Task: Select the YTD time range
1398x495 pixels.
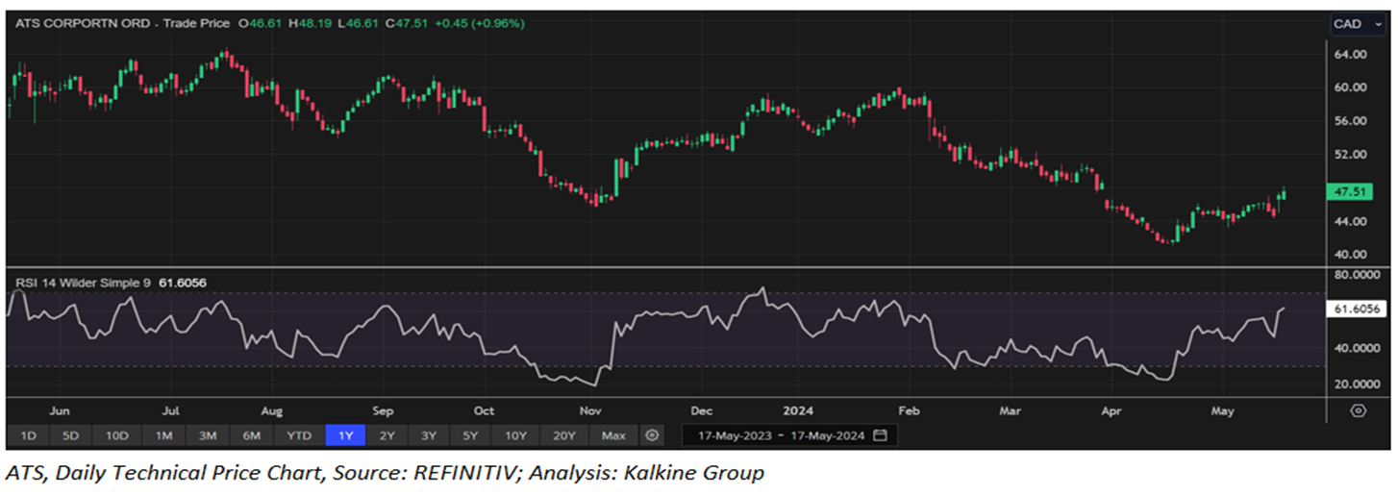Action: 299,435
